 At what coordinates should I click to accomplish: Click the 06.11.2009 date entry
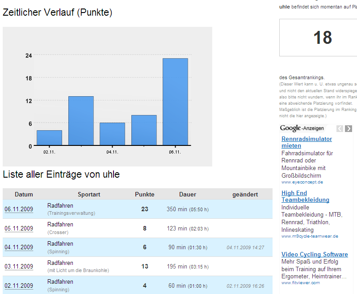click(x=19, y=209)
